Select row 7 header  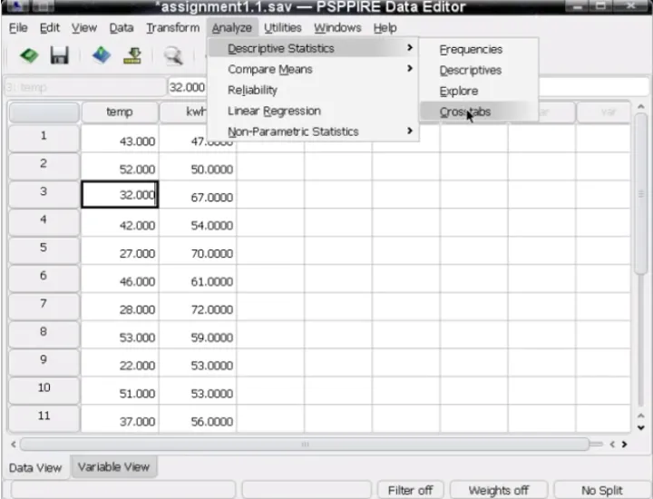coord(44,303)
